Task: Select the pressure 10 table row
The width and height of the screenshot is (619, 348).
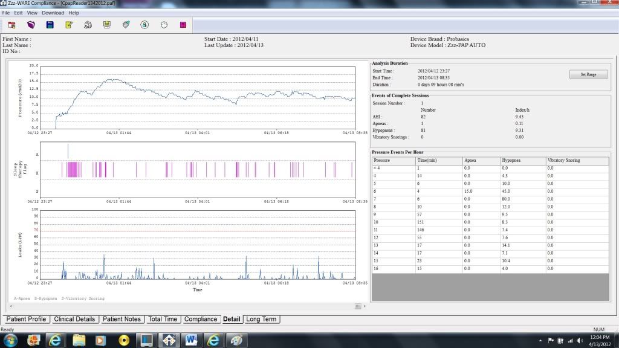Action: pyautogui.click(x=490, y=222)
